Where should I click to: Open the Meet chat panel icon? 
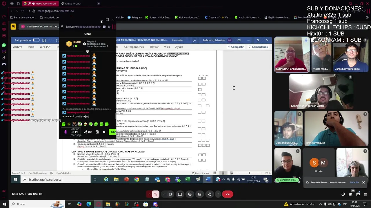pos(358,194)
